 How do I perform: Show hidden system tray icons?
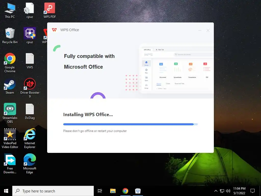(216, 191)
